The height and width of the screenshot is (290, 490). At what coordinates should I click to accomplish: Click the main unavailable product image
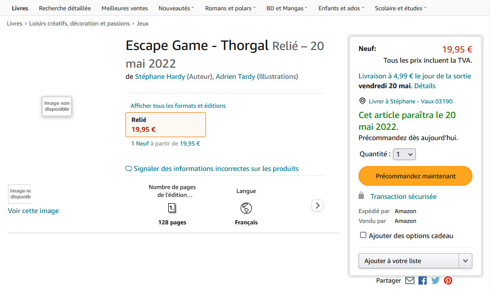coord(57,106)
